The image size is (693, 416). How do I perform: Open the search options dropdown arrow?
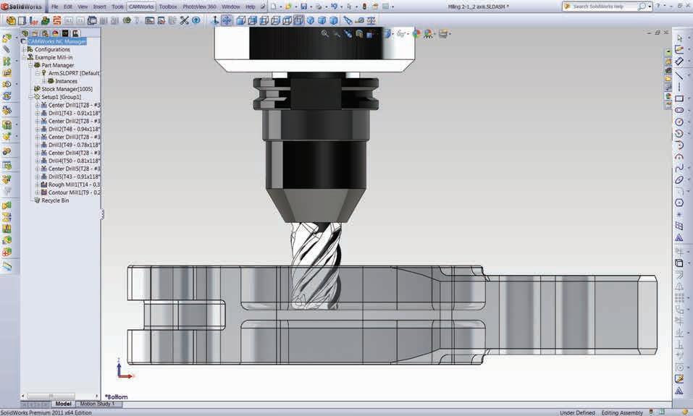(x=650, y=7)
